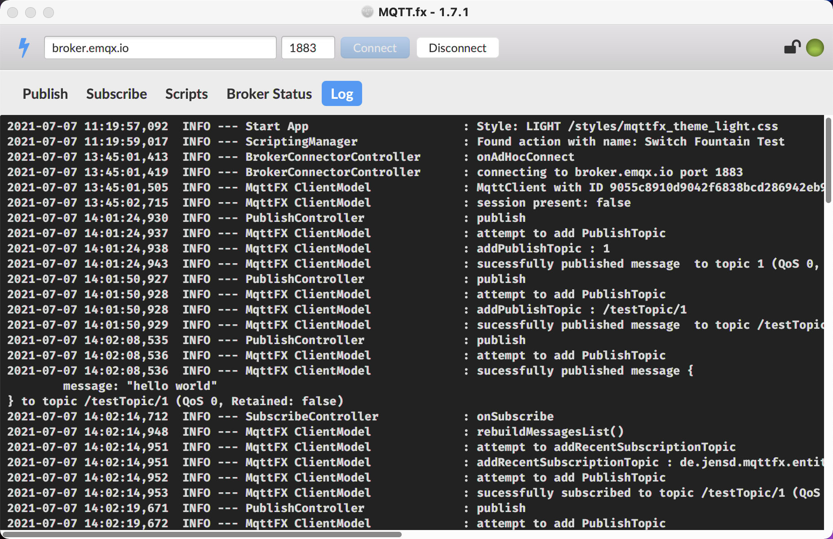
Task: Click the 'SubscribeController' logger name
Action: [312, 416]
